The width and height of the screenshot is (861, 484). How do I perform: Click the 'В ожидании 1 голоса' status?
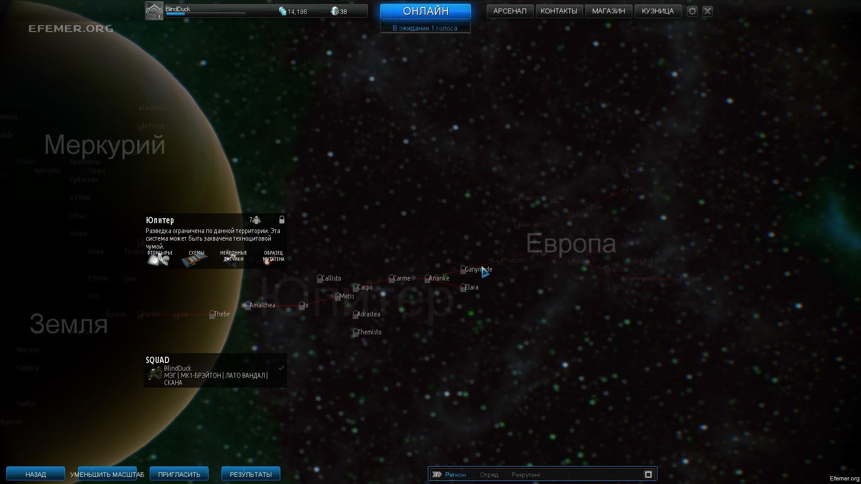pyautogui.click(x=425, y=28)
